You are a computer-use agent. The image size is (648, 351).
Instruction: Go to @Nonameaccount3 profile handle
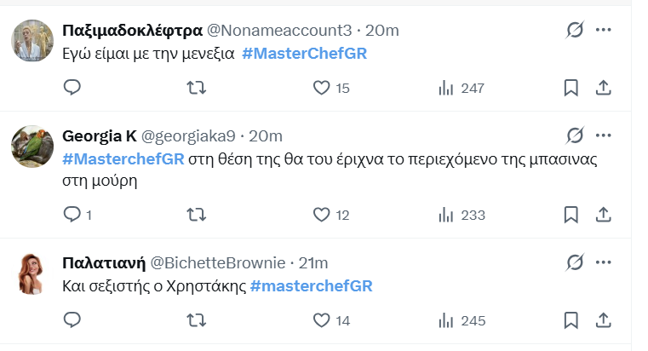[279, 30]
